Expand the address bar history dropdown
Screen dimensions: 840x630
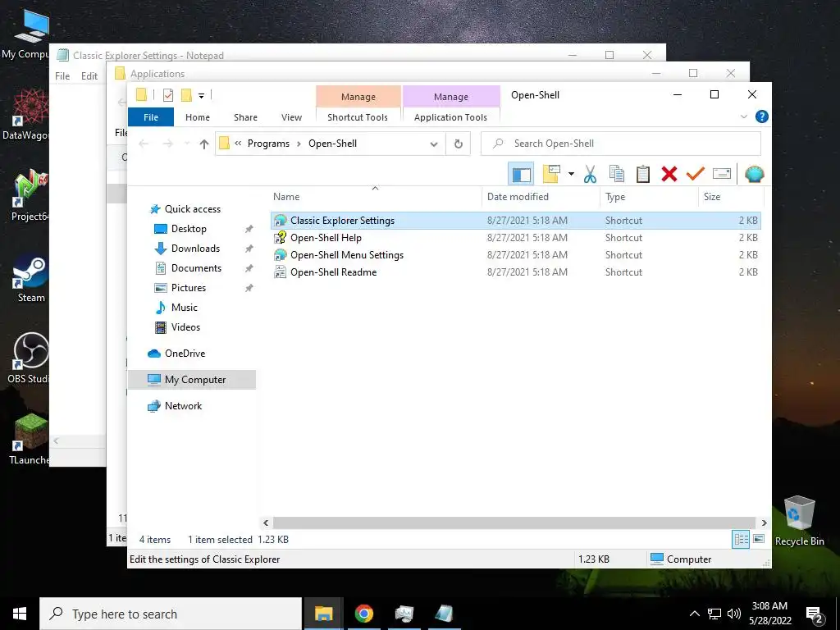434,144
